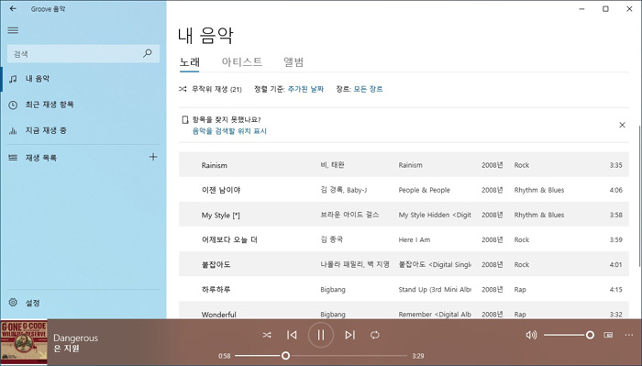
Task: Mute with the speaker volume icon
Action: pyautogui.click(x=531, y=336)
